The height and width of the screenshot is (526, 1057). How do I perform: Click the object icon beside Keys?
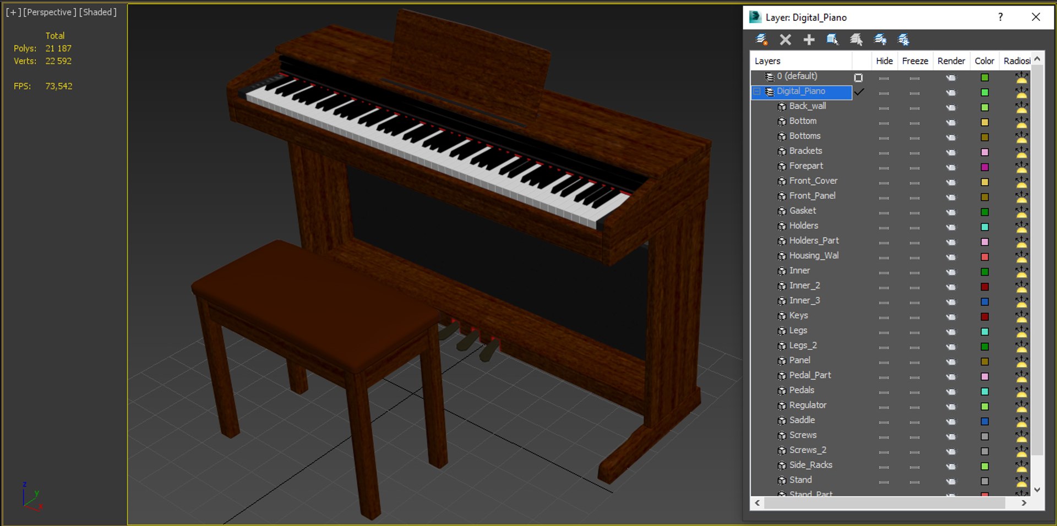[x=782, y=316]
